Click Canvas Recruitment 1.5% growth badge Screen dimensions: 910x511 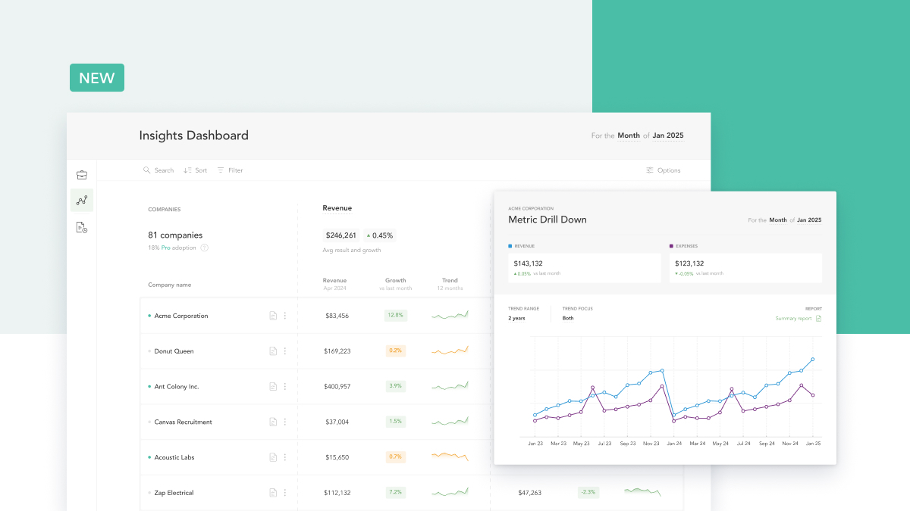(395, 422)
